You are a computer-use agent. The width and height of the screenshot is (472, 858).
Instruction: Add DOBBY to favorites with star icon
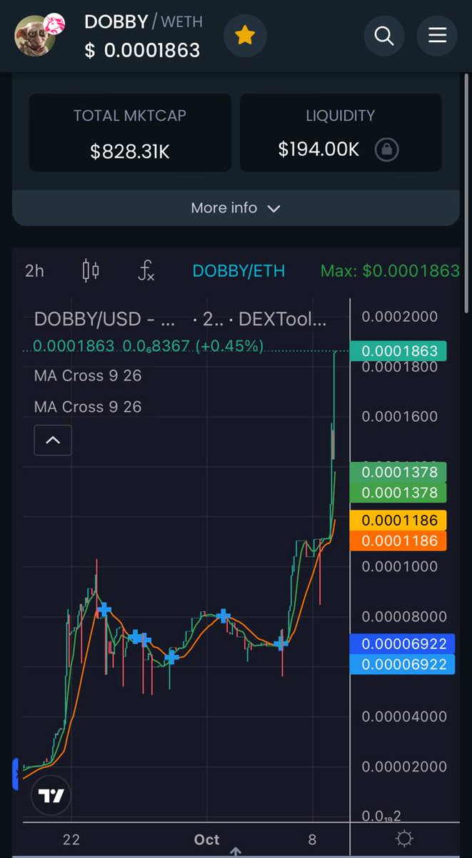click(245, 36)
